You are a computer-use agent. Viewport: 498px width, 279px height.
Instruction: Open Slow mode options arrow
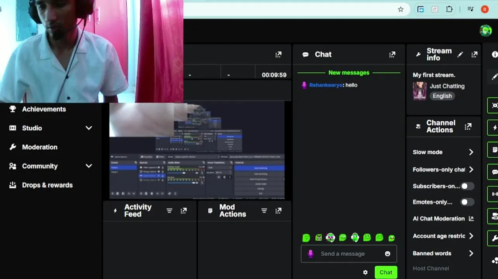tap(471, 152)
